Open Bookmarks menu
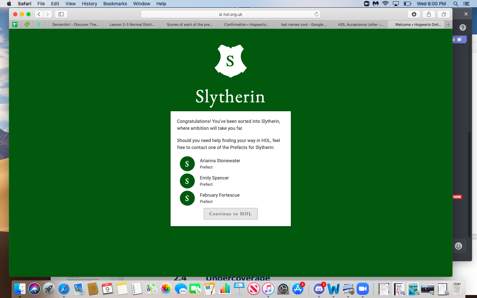Screen dimensions: 477x298 click(x=115, y=4)
